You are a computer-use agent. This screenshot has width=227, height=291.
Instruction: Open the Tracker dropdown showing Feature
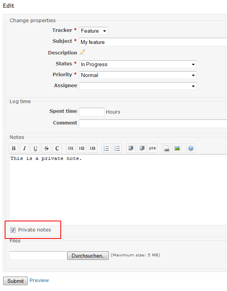click(x=93, y=31)
